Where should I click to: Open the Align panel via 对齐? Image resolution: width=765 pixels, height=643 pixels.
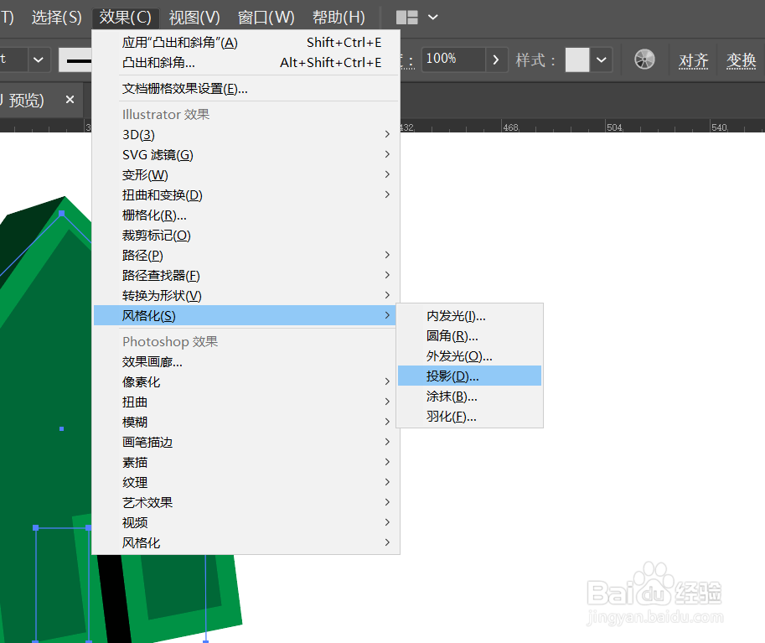(694, 60)
